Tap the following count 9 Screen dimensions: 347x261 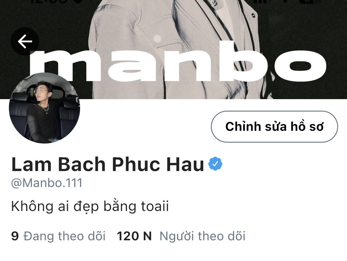15,236
